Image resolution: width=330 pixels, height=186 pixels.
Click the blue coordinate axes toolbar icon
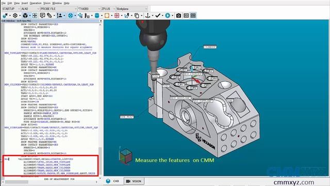[x=80, y=16]
